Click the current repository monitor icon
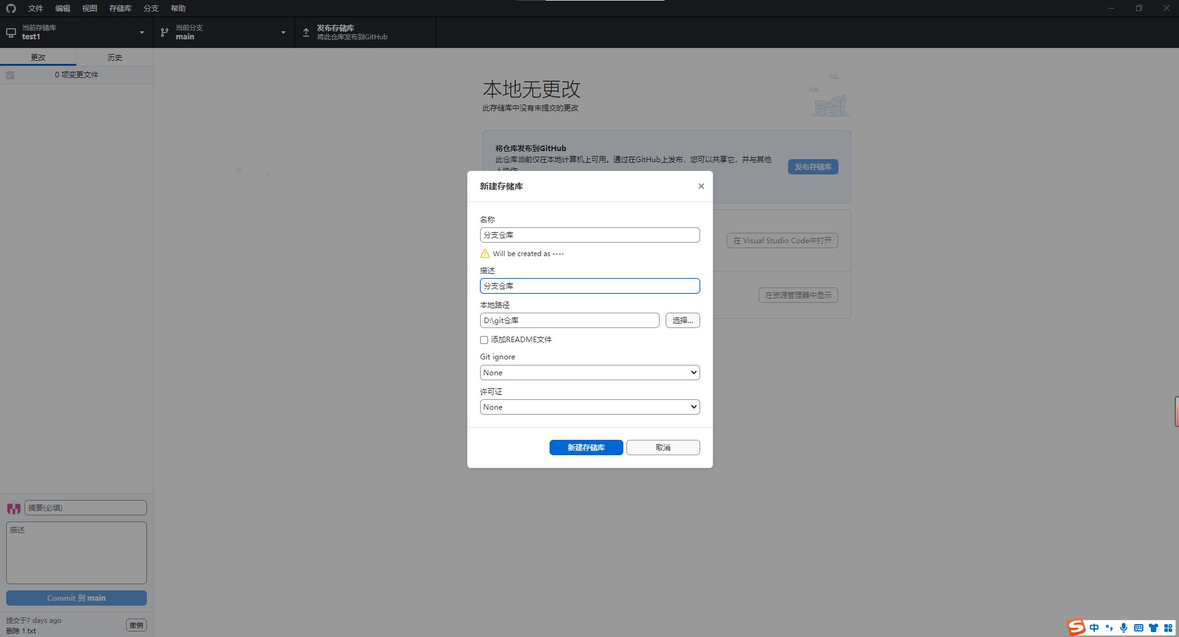This screenshot has height=637, width=1179. point(11,33)
